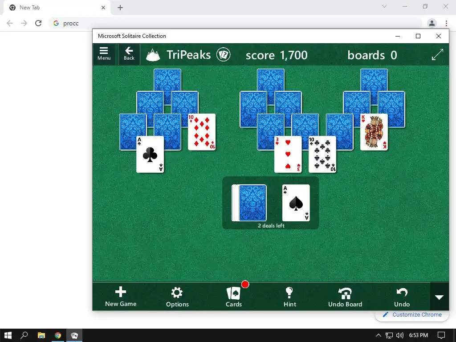Open the Chrome profile icon
The image size is (456, 342).
click(x=432, y=23)
